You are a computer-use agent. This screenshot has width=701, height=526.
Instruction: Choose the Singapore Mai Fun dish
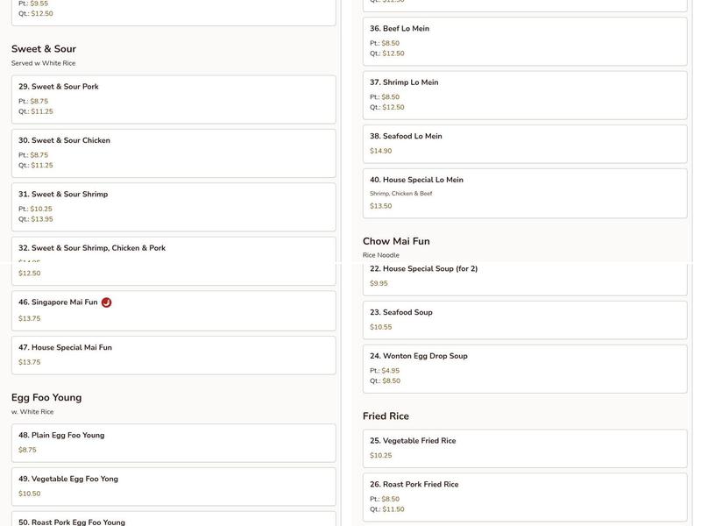(x=172, y=309)
